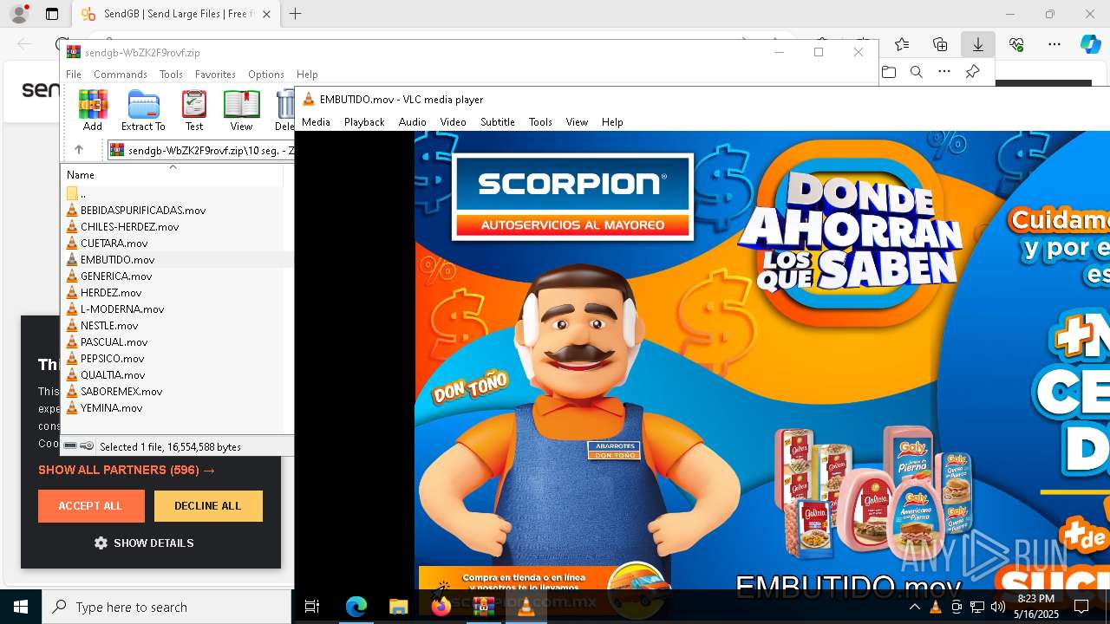Open VLC Tools menu

pos(540,122)
